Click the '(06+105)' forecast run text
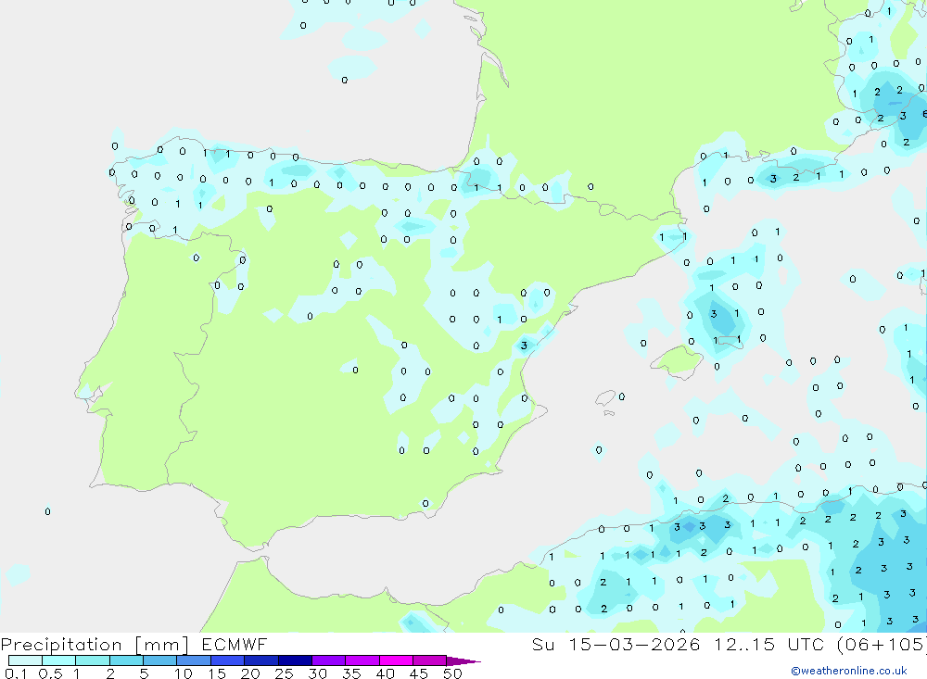 pyautogui.click(x=882, y=645)
